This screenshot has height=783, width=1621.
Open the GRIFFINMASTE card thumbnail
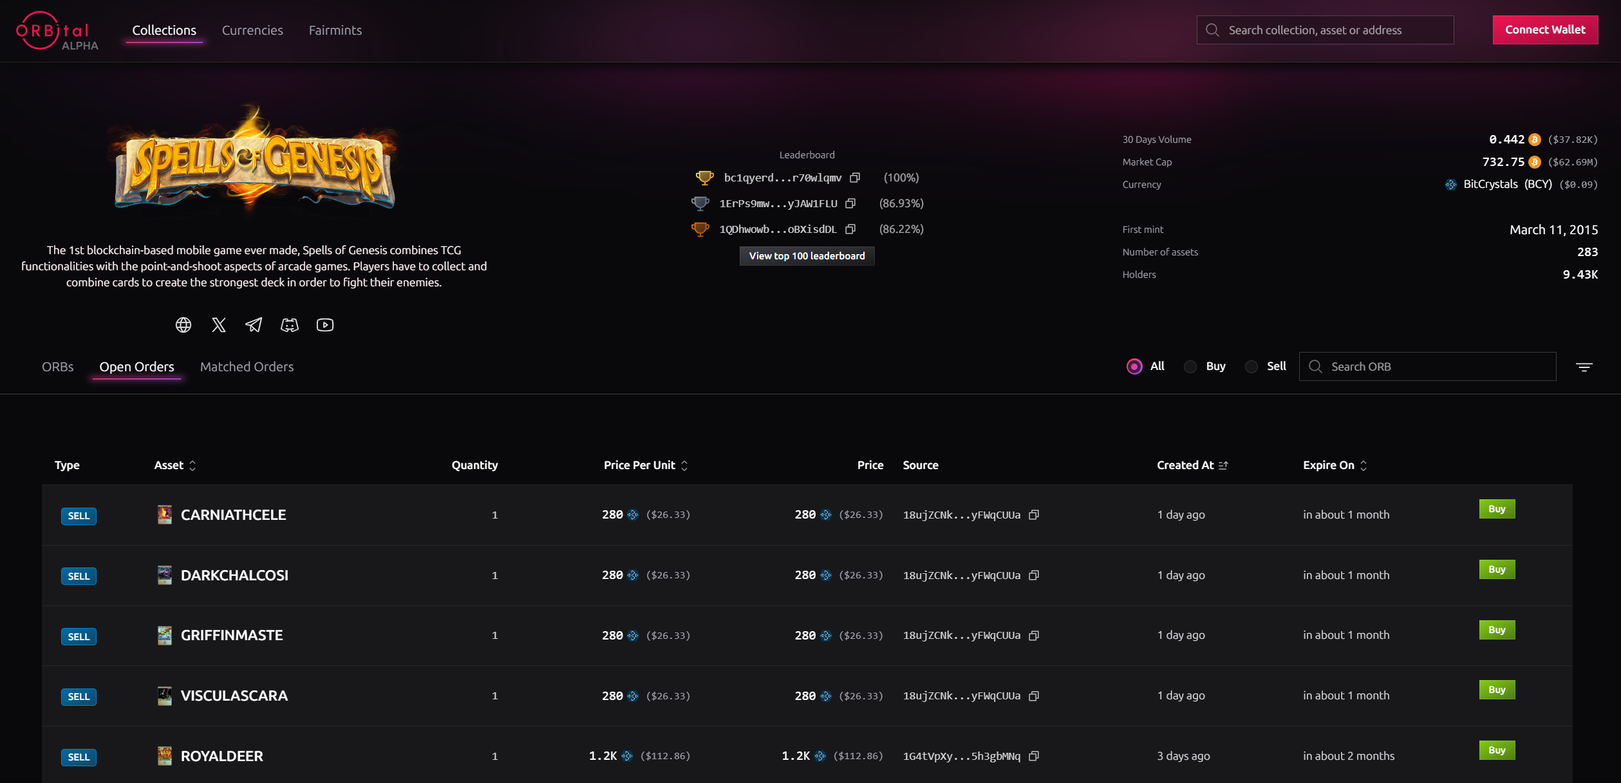click(165, 636)
